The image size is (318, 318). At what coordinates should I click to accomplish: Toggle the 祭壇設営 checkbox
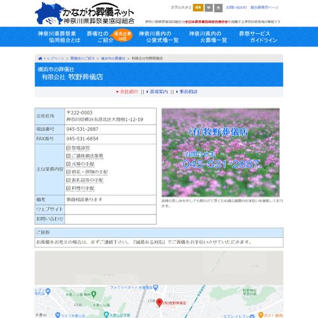68,148
